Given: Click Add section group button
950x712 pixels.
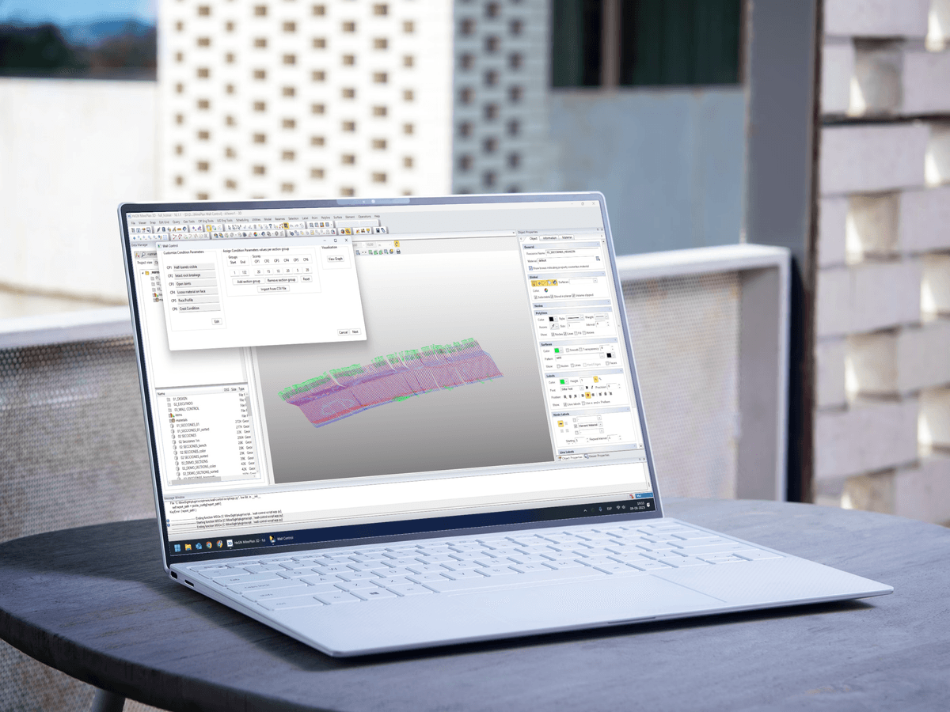Looking at the screenshot, I should tap(249, 280).
